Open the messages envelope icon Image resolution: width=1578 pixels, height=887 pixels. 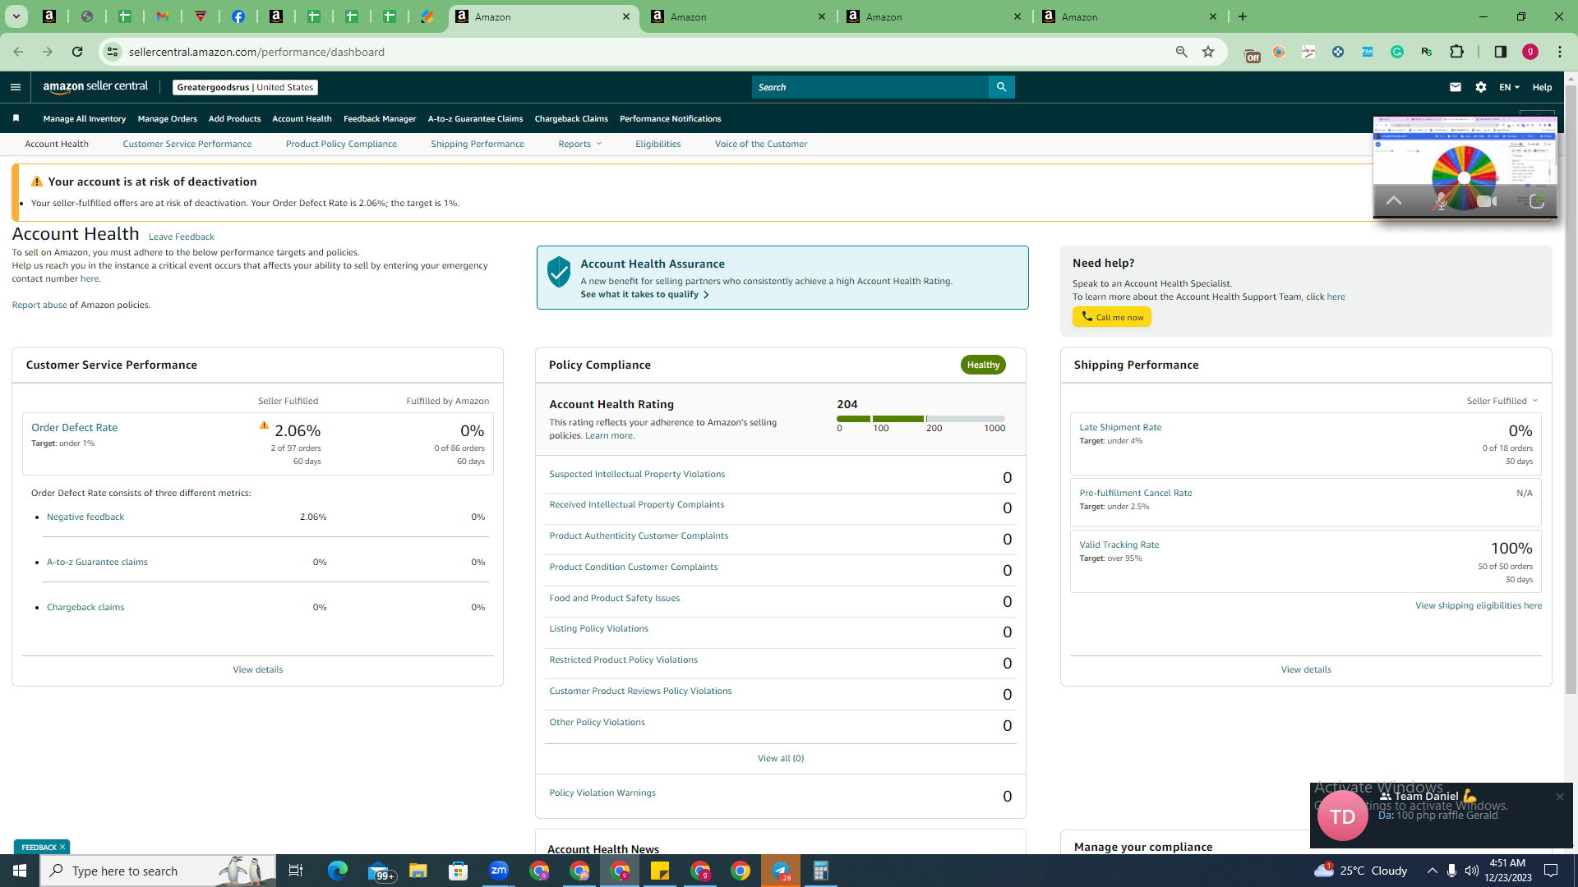tap(1456, 87)
